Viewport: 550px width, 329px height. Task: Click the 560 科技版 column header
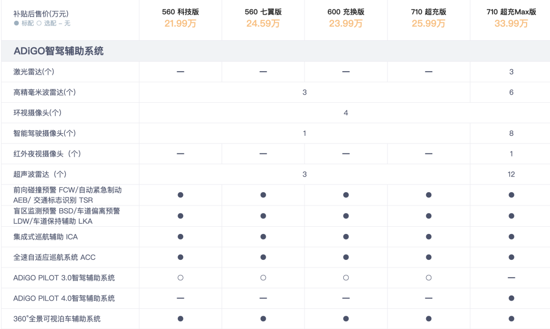[x=180, y=12]
